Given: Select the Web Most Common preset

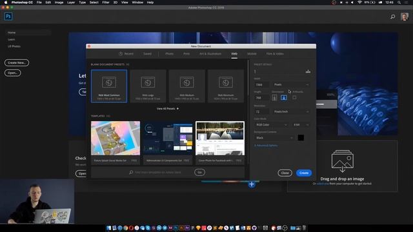Looking at the screenshot, I should tap(109, 86).
